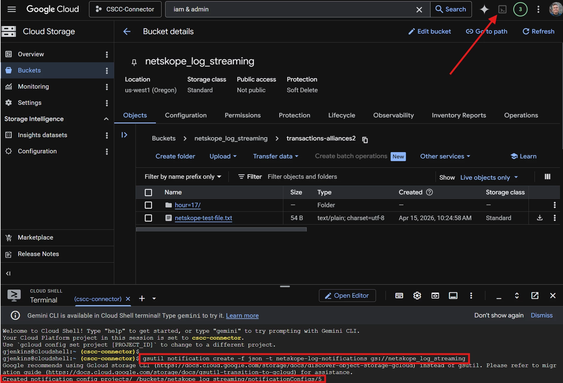Open Gemini AI assistant sparkle icon
The image size is (563, 383).
[x=484, y=9]
